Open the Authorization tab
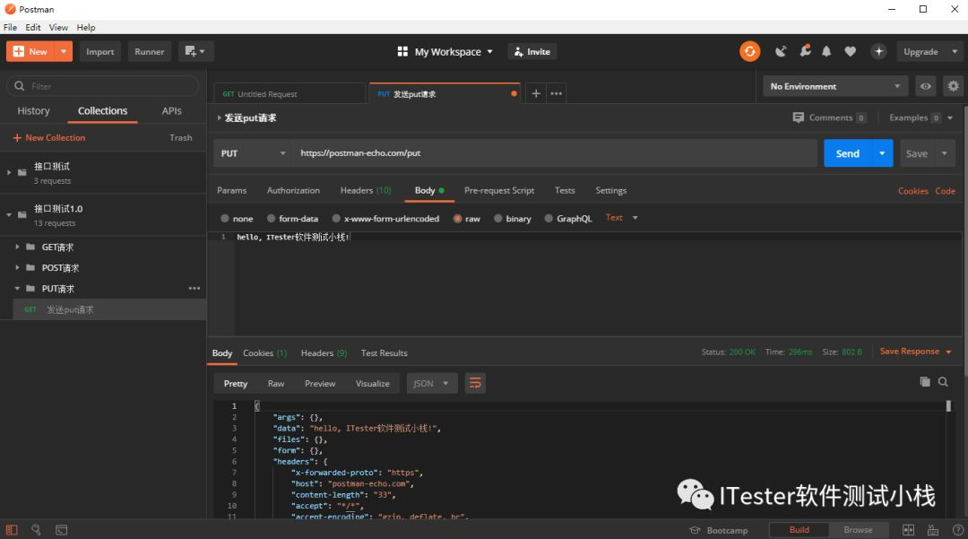This screenshot has width=968, height=539. click(293, 190)
